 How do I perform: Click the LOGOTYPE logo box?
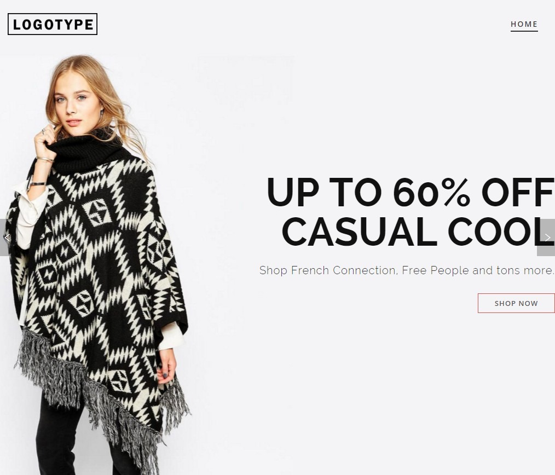click(53, 24)
